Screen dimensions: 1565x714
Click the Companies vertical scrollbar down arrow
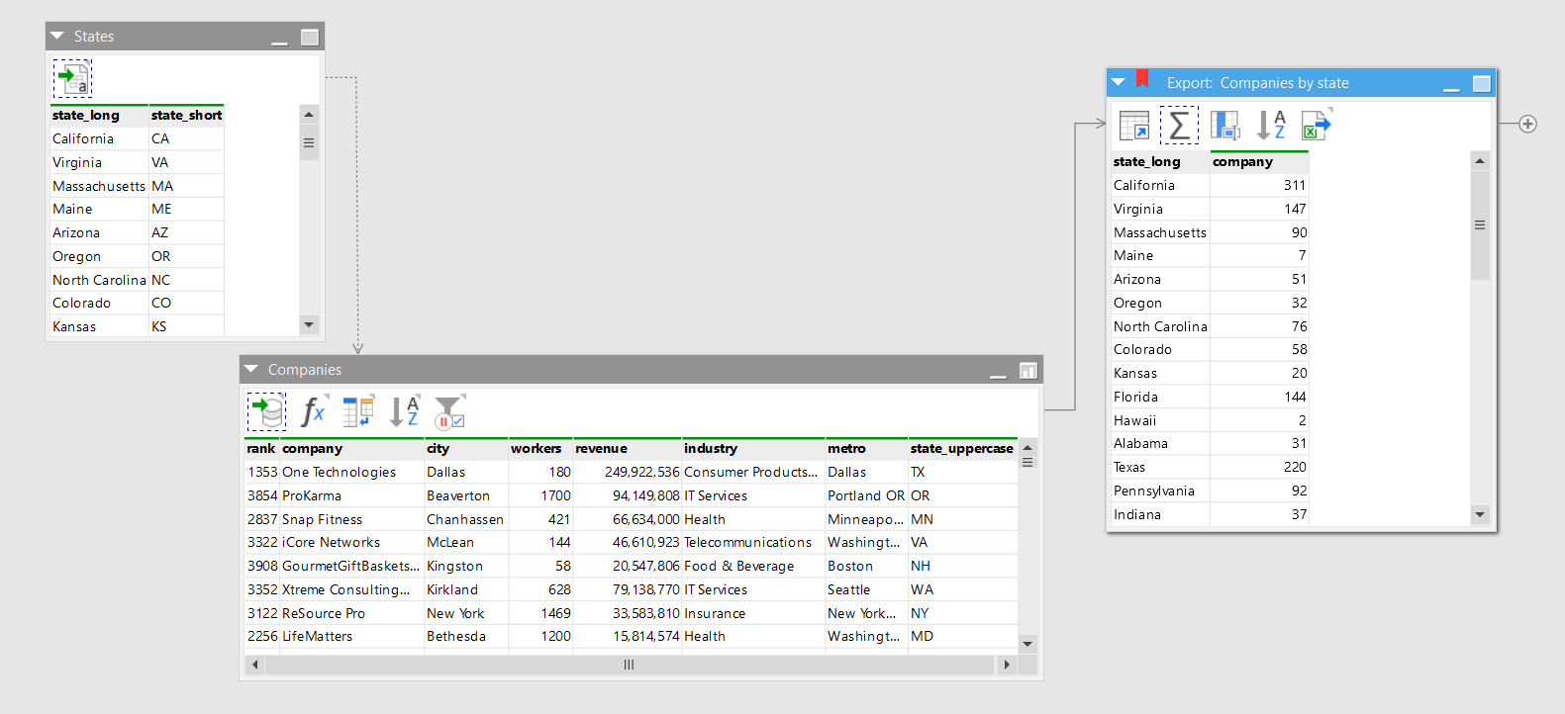pos(1027,644)
